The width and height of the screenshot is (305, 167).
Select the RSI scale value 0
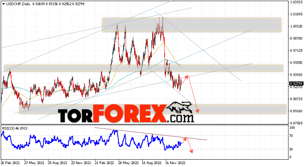coord(290,157)
